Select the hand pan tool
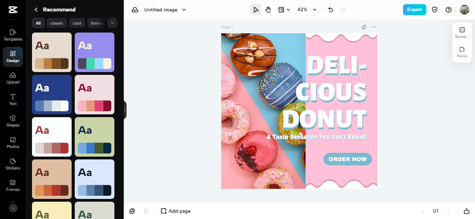Screen dimensions: 475x219 coord(268,10)
